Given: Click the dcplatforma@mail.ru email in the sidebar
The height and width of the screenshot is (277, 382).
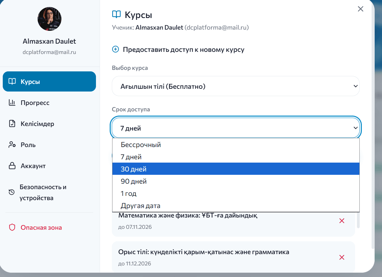Looking at the screenshot, I should pos(49,52).
